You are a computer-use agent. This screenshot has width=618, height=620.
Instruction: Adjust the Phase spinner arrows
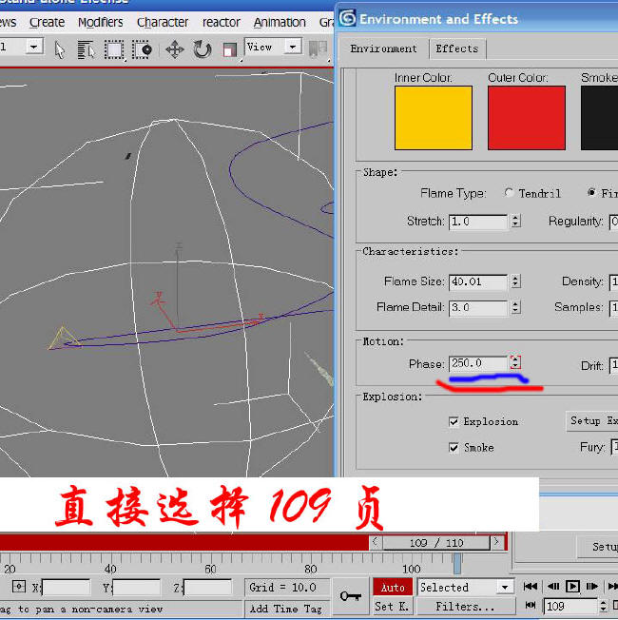pos(515,363)
